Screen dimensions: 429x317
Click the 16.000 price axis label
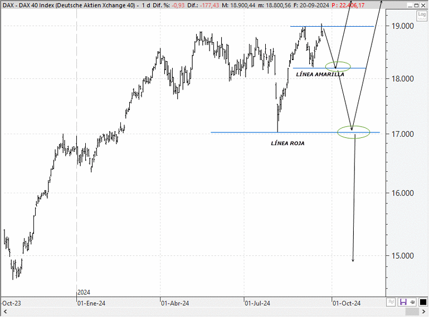click(x=402, y=193)
